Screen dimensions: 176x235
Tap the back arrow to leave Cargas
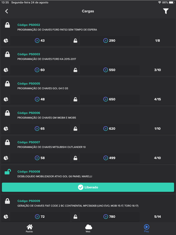click(6, 11)
